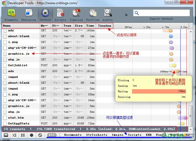
Task: Show the console drawer icon
Action: (x=14, y=135)
